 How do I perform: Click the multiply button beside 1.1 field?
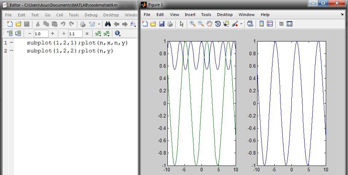(87, 33)
